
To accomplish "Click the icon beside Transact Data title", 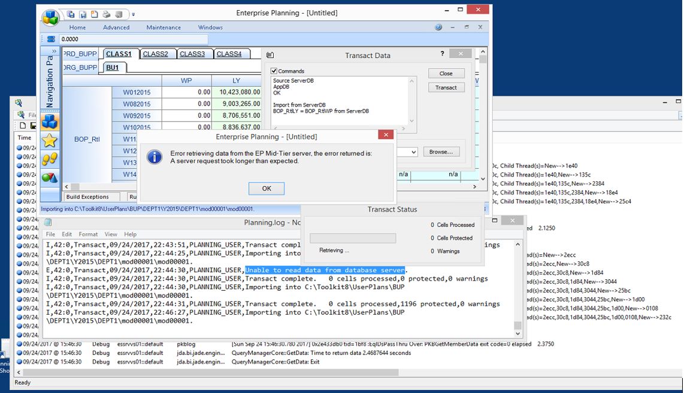I will pos(270,56).
